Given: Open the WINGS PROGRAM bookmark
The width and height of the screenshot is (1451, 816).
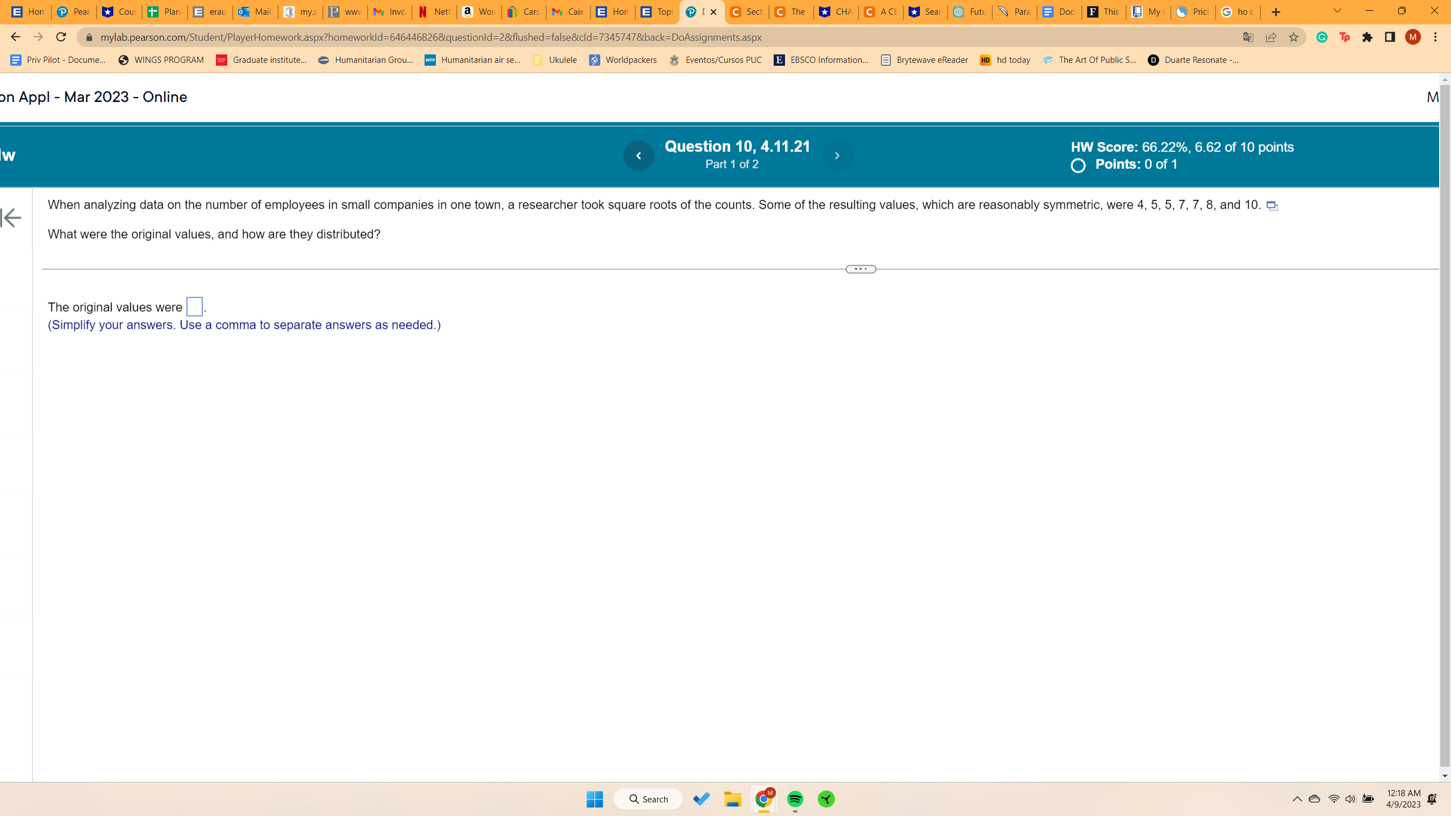Looking at the screenshot, I should 161,60.
